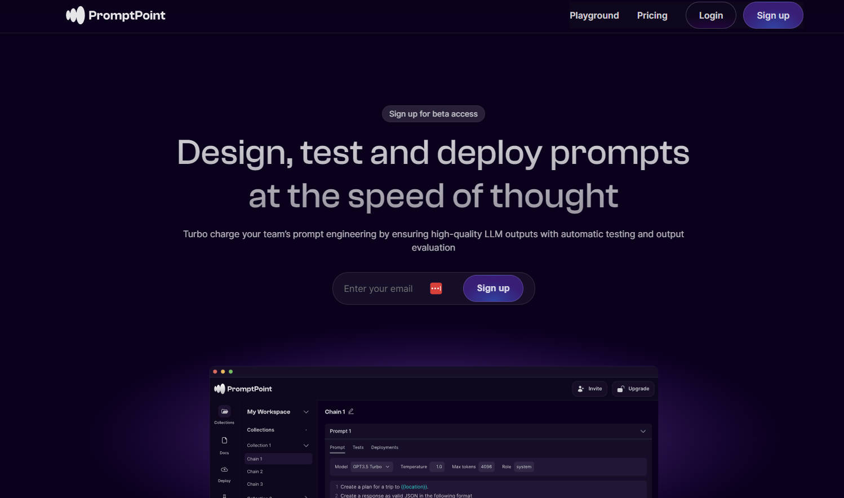Click the 'Sign up for beta access' badge
The width and height of the screenshot is (844, 498).
coord(433,114)
